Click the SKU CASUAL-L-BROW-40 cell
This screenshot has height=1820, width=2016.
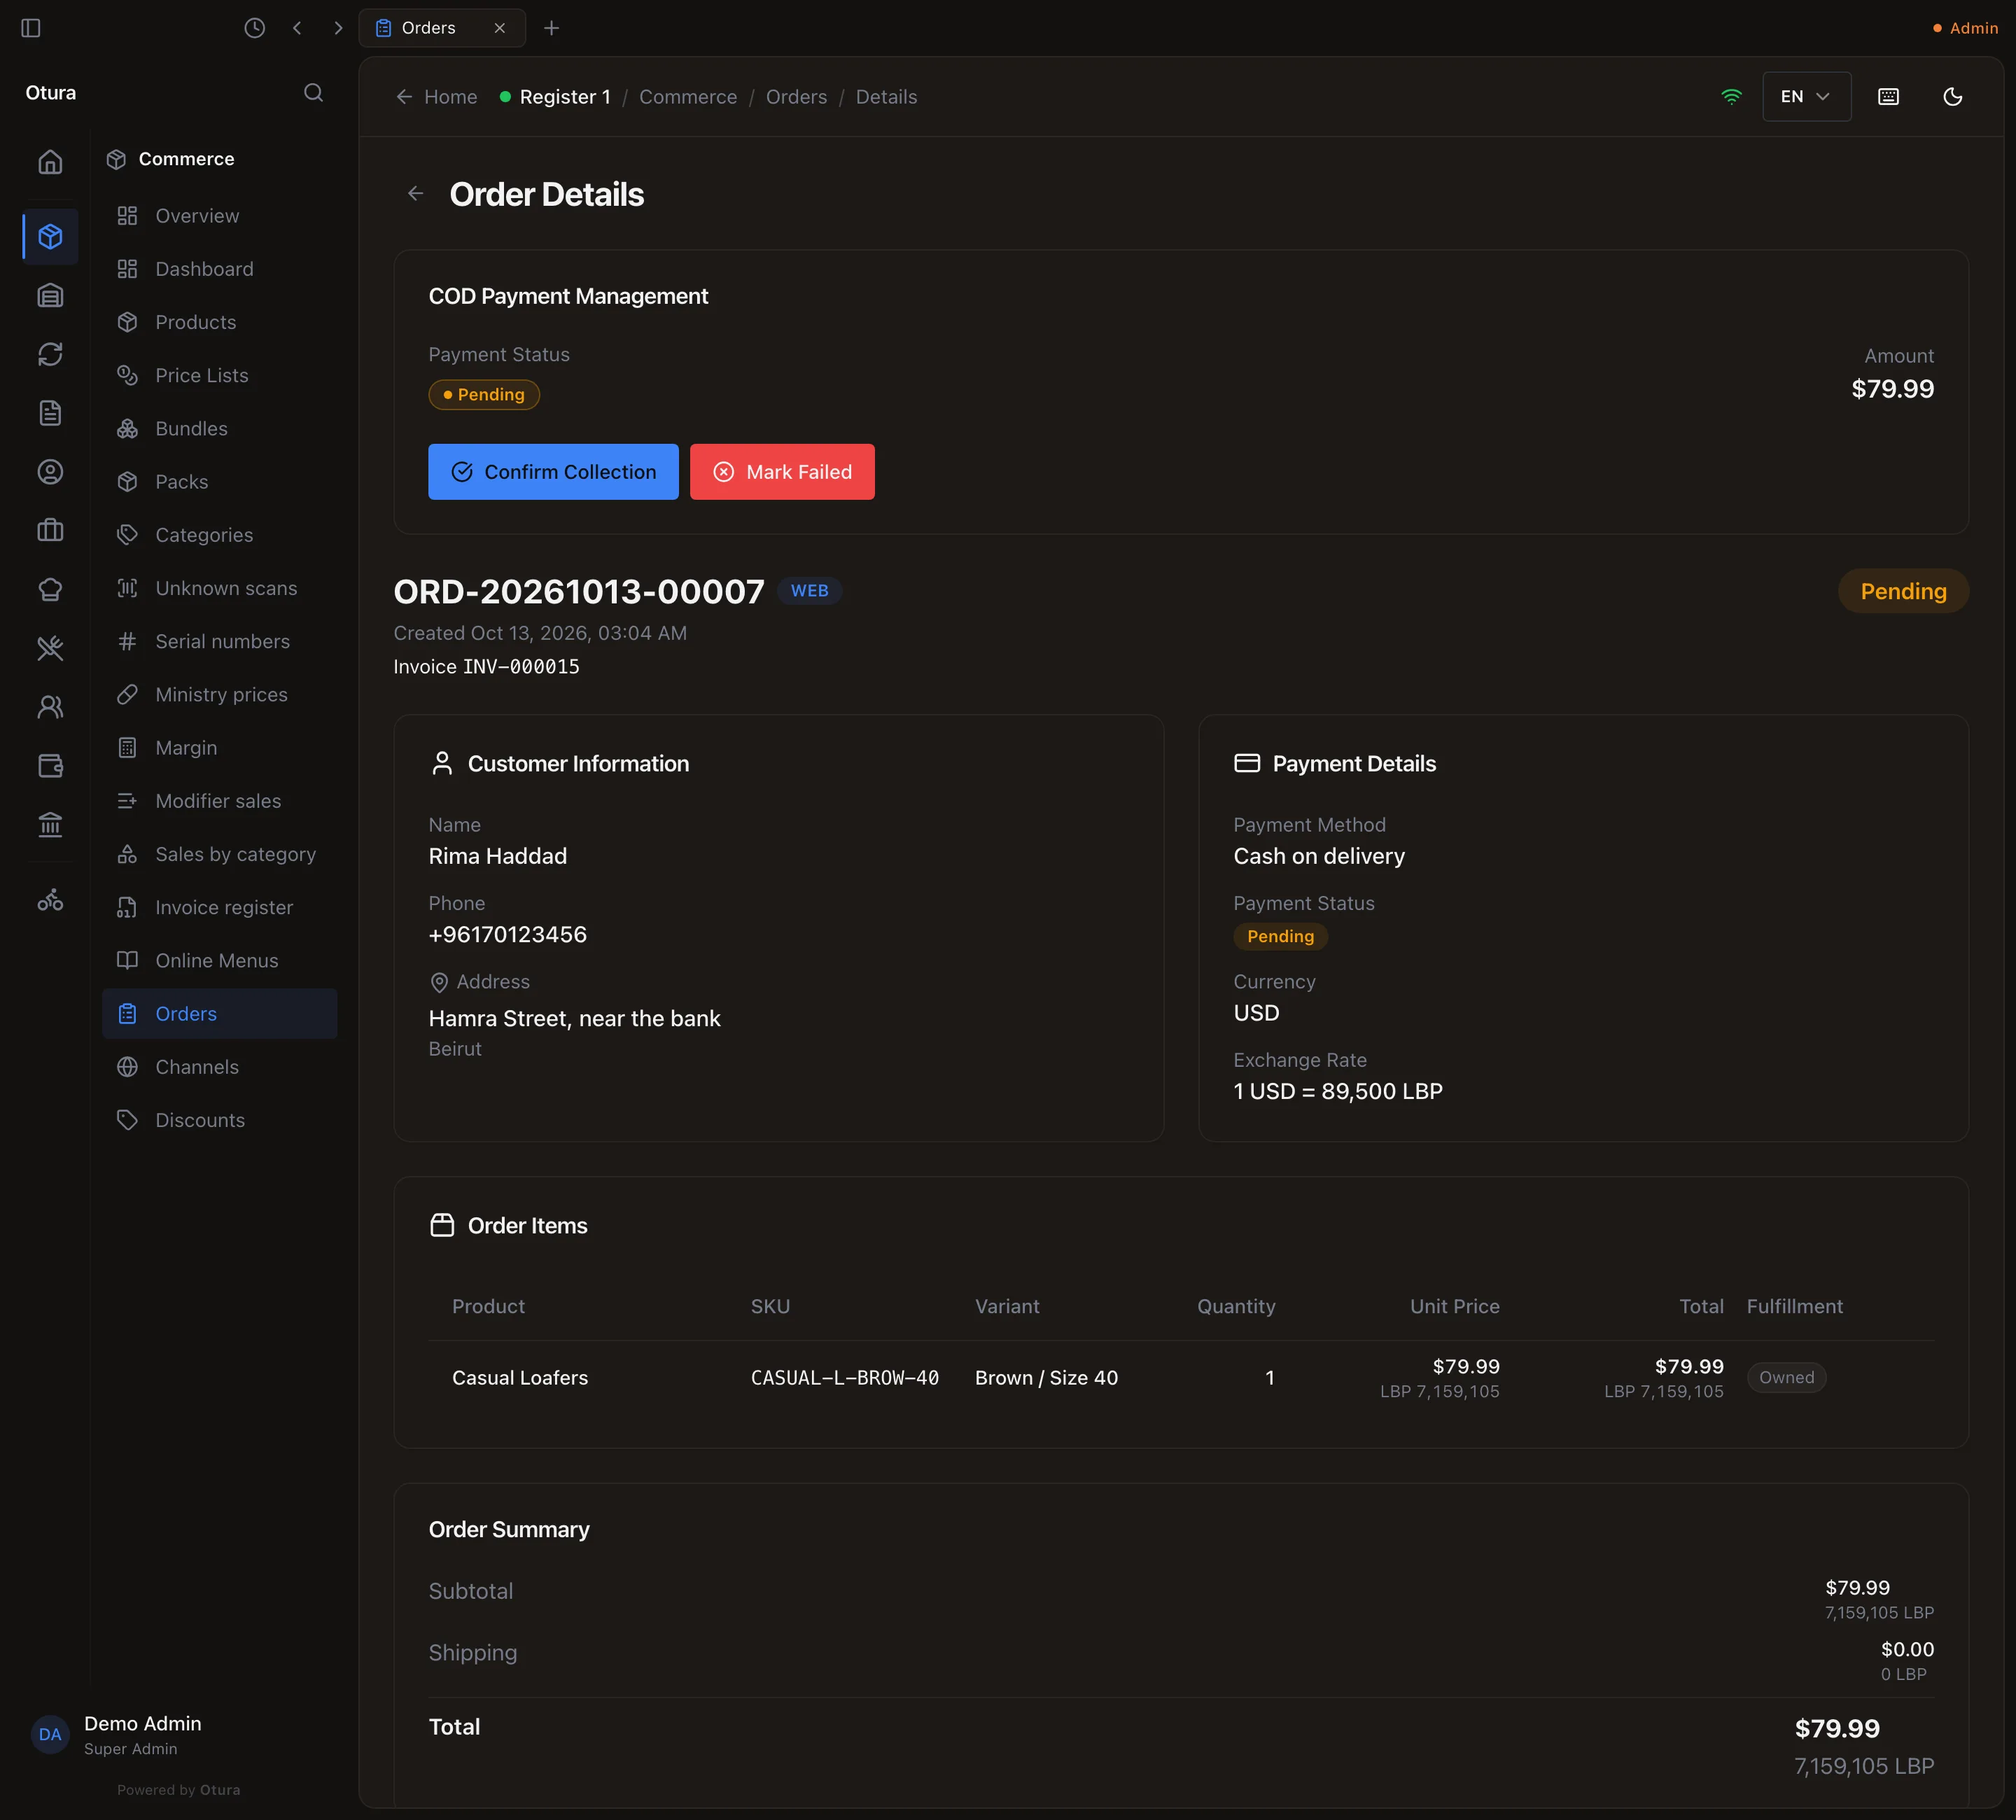click(845, 1378)
